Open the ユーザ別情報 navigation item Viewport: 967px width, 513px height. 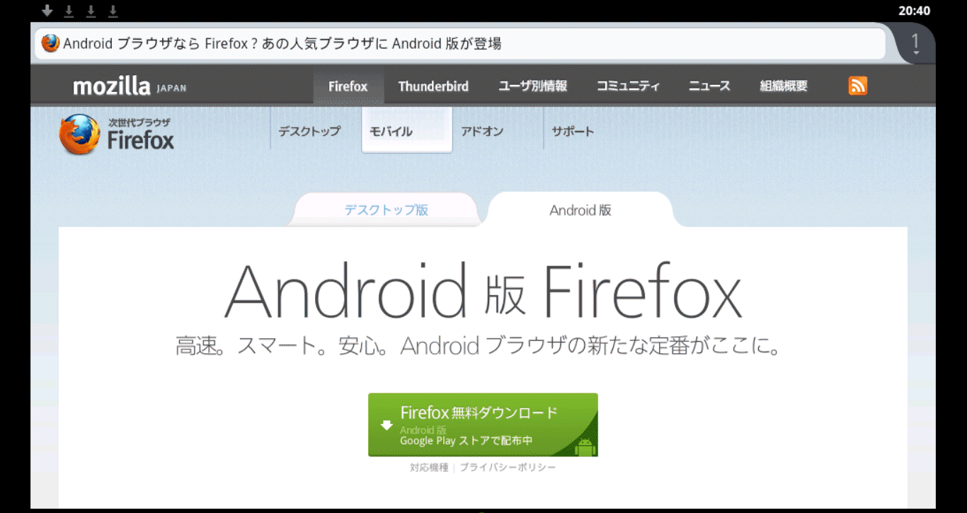tap(533, 86)
